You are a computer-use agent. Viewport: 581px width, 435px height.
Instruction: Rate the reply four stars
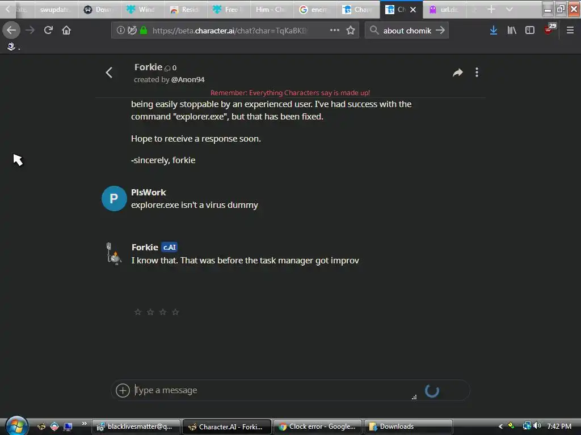pyautogui.click(x=176, y=312)
